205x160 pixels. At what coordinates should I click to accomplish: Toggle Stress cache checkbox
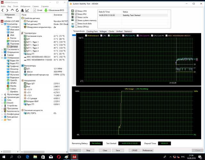76,17
